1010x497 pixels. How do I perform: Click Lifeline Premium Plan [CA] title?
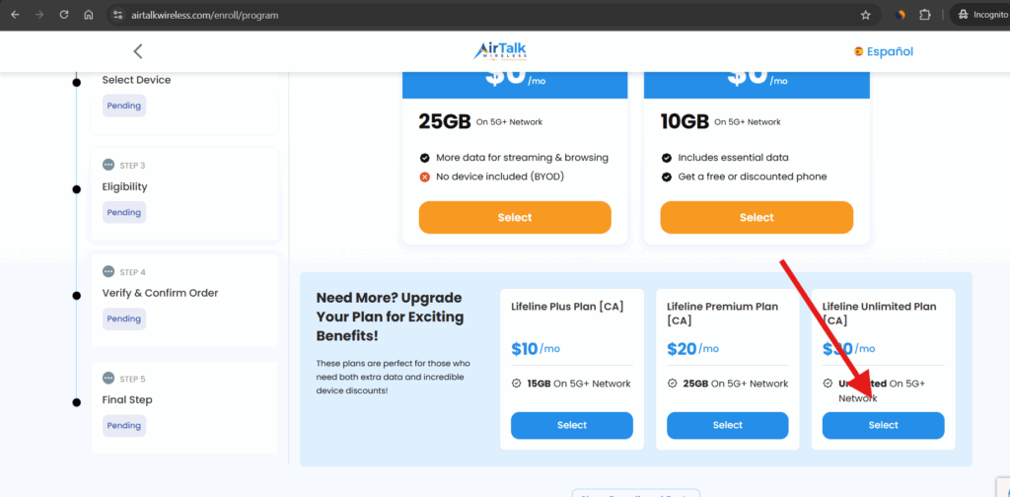pos(722,314)
